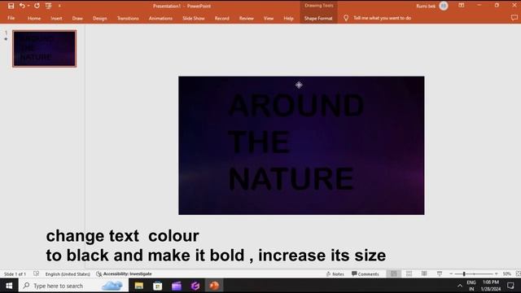The width and height of the screenshot is (521, 293).
Task: Open the Animations ribbon tab
Action: pyautogui.click(x=160, y=18)
